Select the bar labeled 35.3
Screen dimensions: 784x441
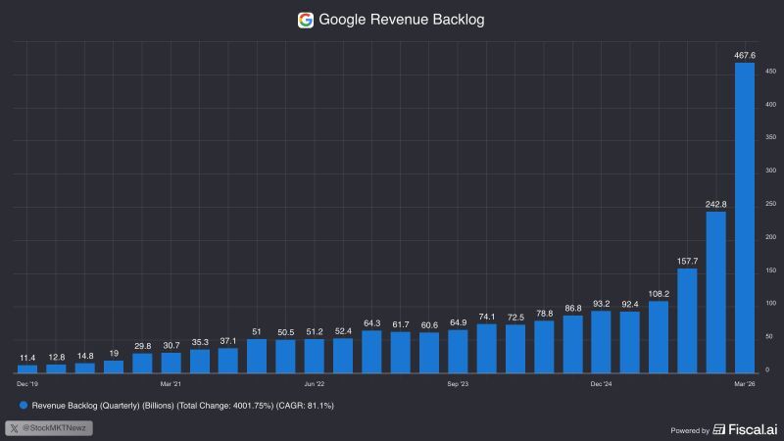[x=200, y=362]
